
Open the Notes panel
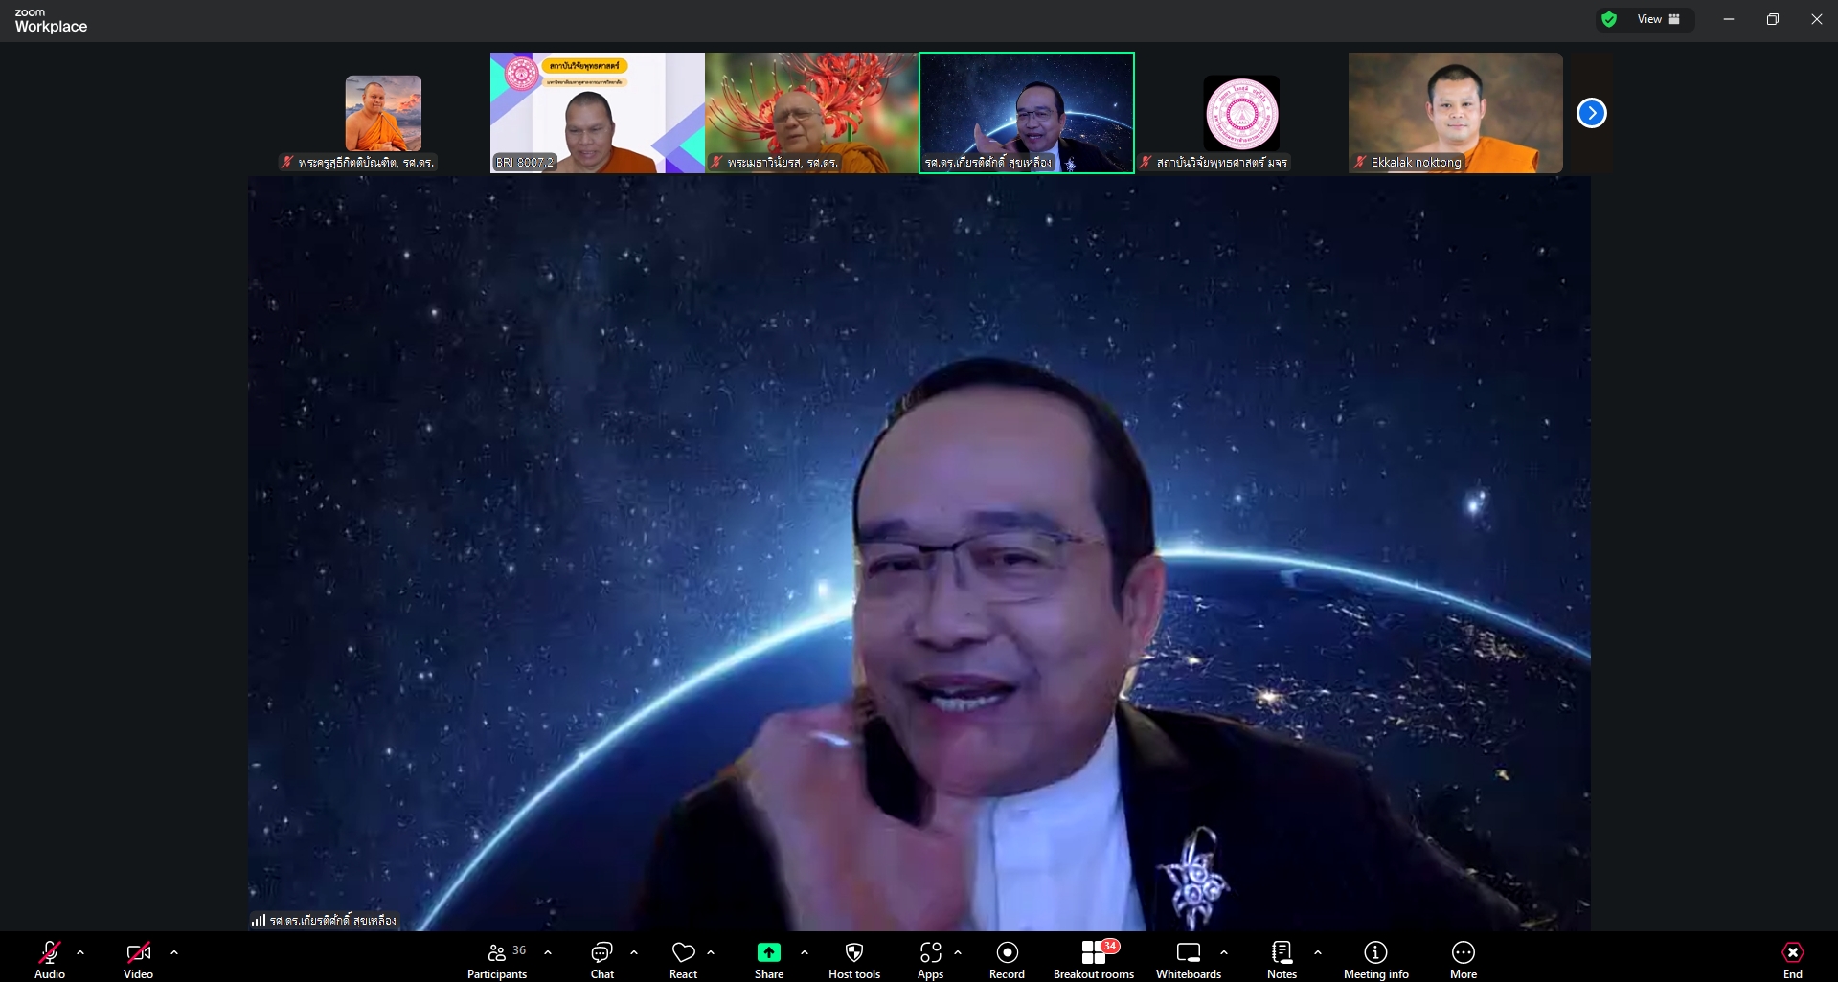pos(1282,959)
